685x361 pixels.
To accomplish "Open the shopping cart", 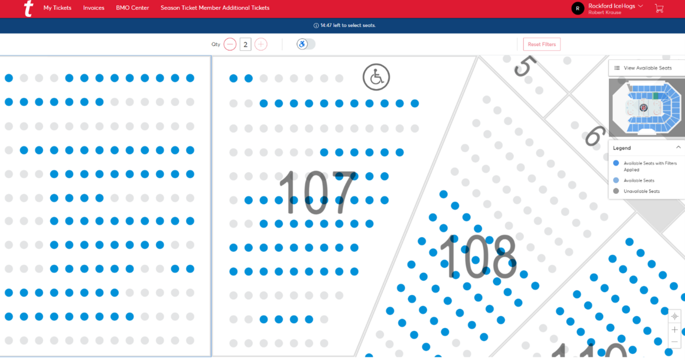I will (659, 8).
